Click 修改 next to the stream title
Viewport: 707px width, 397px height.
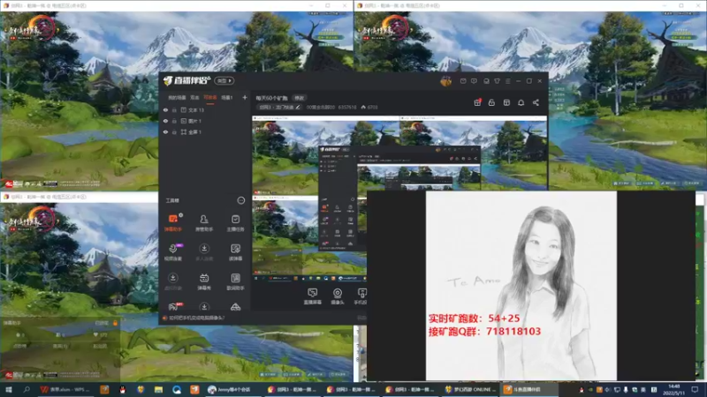(x=300, y=98)
